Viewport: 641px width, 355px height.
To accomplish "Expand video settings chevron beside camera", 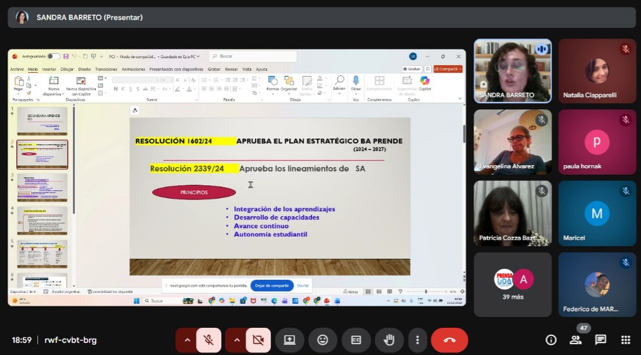I will [236, 340].
